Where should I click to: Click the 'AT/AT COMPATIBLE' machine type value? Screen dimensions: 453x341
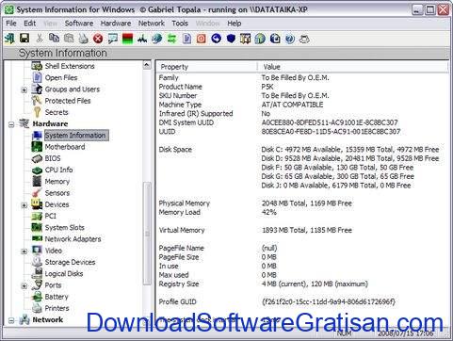[x=292, y=105]
